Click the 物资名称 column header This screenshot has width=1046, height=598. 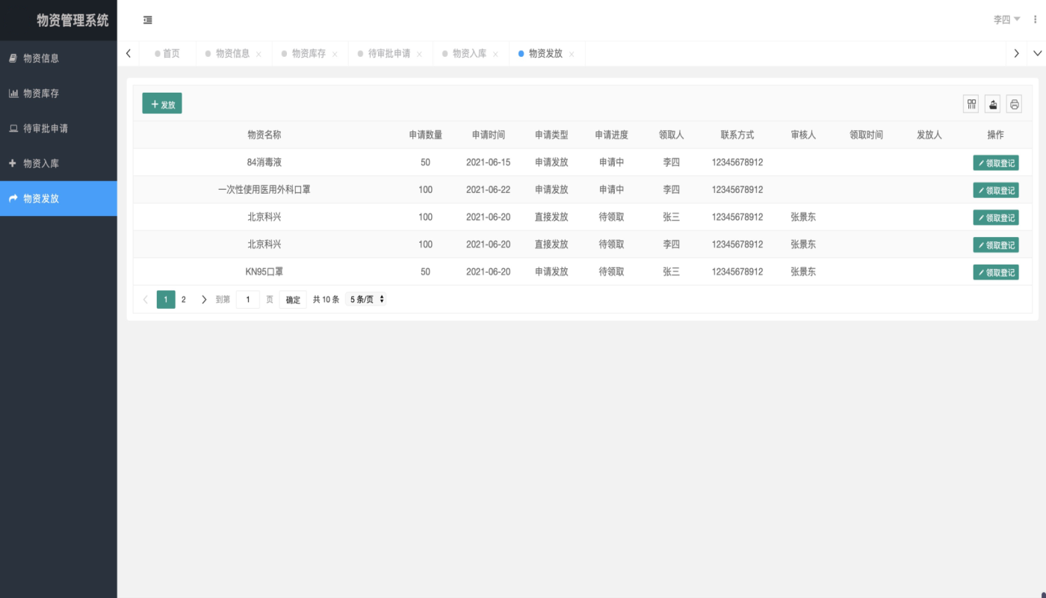pos(264,135)
